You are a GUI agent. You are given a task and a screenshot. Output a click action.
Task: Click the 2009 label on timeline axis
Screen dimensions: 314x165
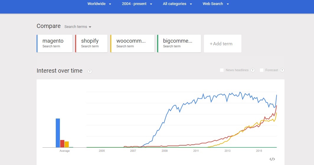165,151
